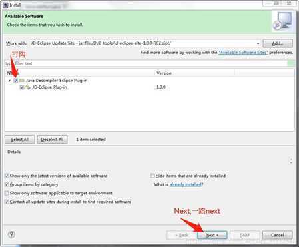Click the Java Decompiler category folder icon
299x247 pixels.
(x=22, y=81)
